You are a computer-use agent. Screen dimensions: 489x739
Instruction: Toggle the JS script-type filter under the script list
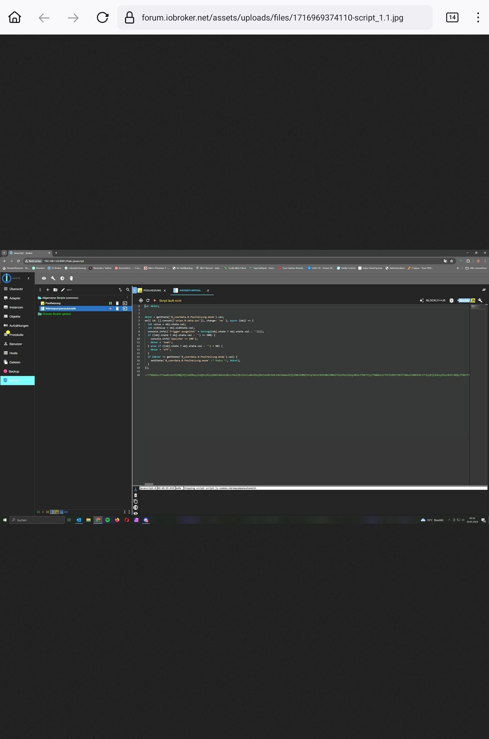point(57,512)
